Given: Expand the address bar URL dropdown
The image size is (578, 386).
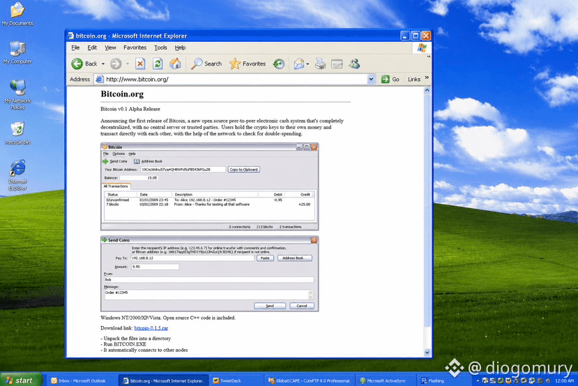Looking at the screenshot, I should point(371,80).
